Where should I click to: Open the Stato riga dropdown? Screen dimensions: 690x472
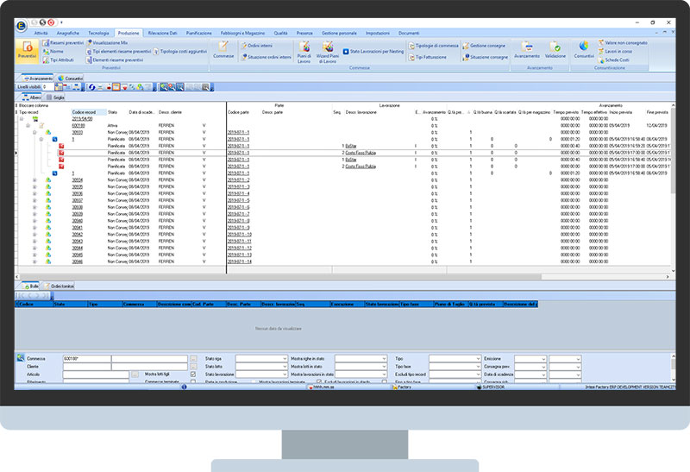pyautogui.click(x=261, y=358)
